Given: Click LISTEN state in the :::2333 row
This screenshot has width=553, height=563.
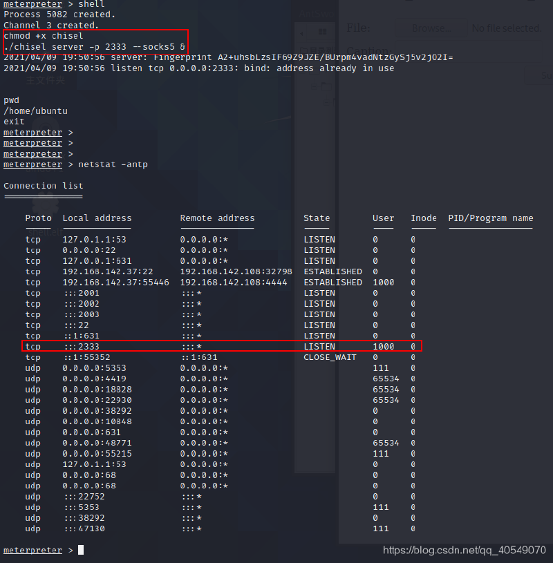Looking at the screenshot, I should [319, 347].
